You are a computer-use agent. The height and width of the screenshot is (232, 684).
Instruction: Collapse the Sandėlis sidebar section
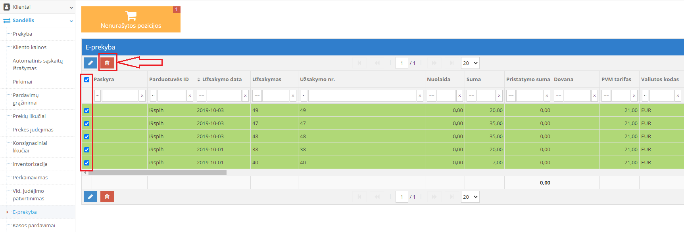click(x=71, y=21)
